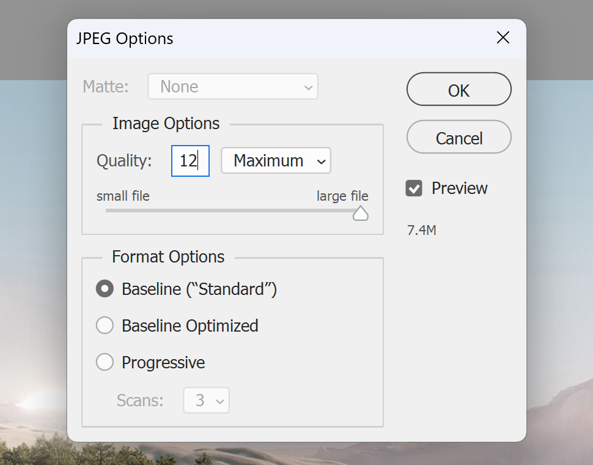Select Baseline Optimized format option
The height and width of the screenshot is (465, 593).
tap(105, 325)
